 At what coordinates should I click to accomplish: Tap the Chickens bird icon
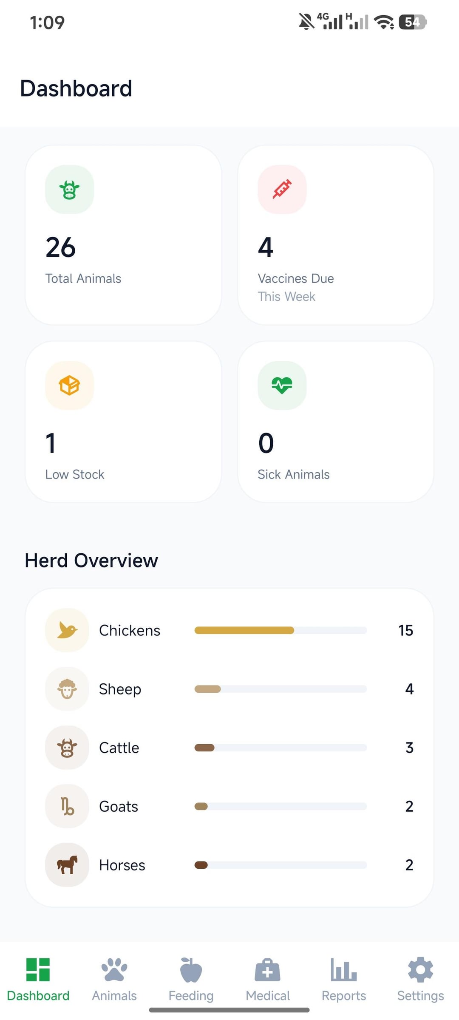coord(67,630)
